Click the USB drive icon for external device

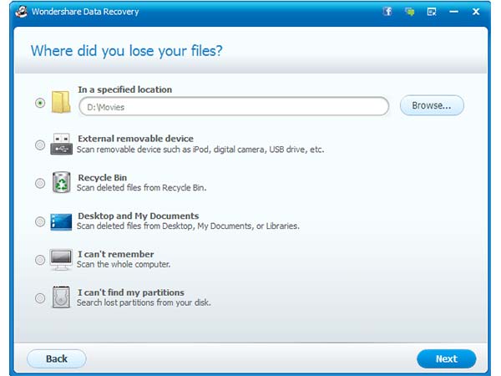[61, 145]
